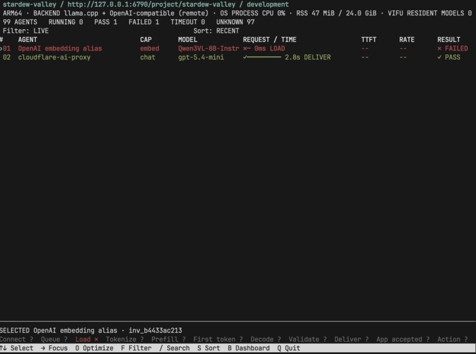476x354 pixels.
Task: Click the FAILED result with cross icon
Action: tap(453, 49)
